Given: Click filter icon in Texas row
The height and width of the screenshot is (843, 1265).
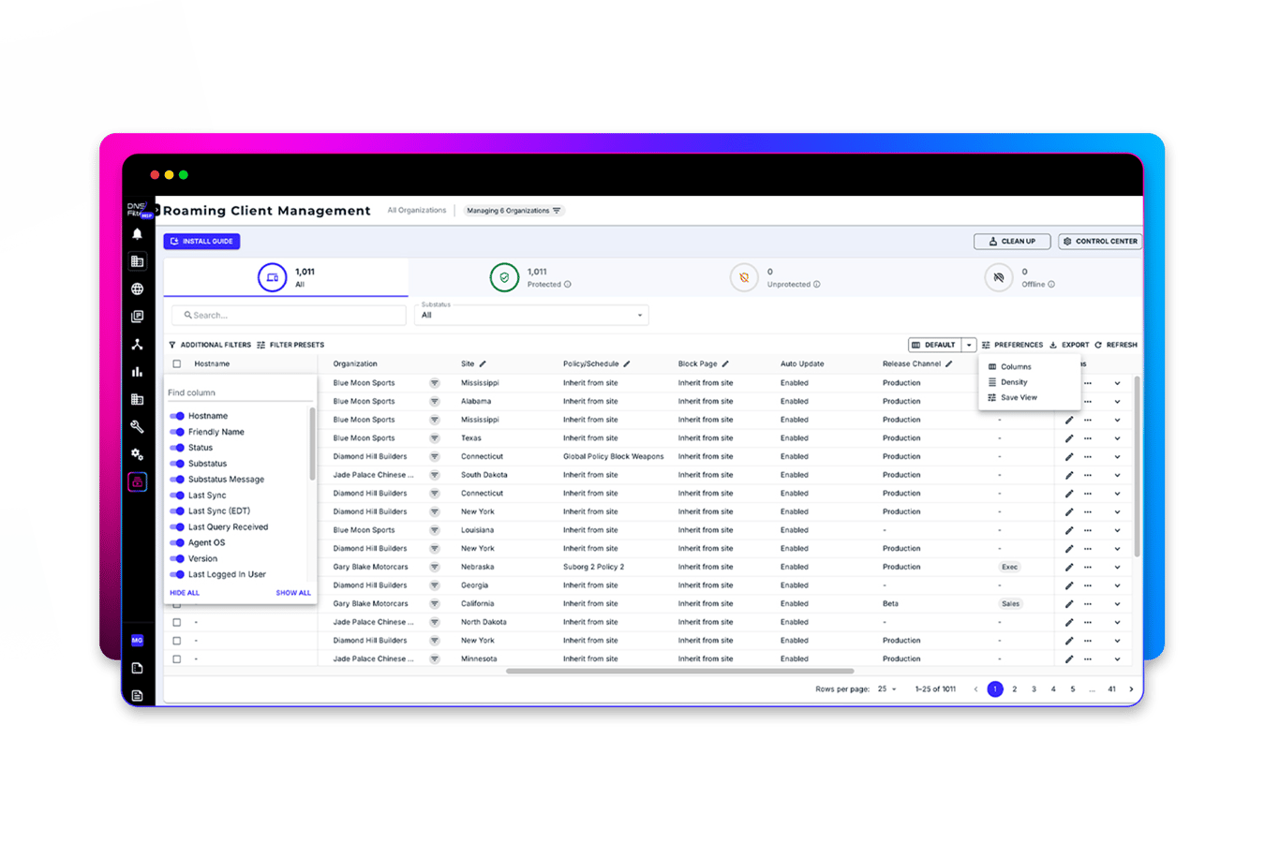Looking at the screenshot, I should (435, 438).
